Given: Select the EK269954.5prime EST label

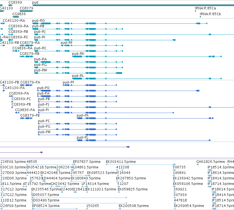Looking at the screenshot, I should point(189,206).
